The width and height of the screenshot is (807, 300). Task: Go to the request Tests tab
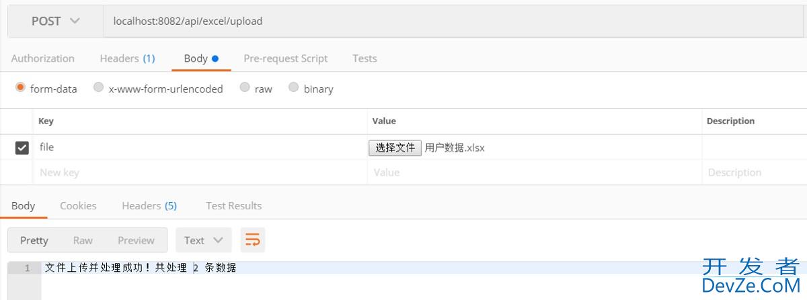[364, 58]
